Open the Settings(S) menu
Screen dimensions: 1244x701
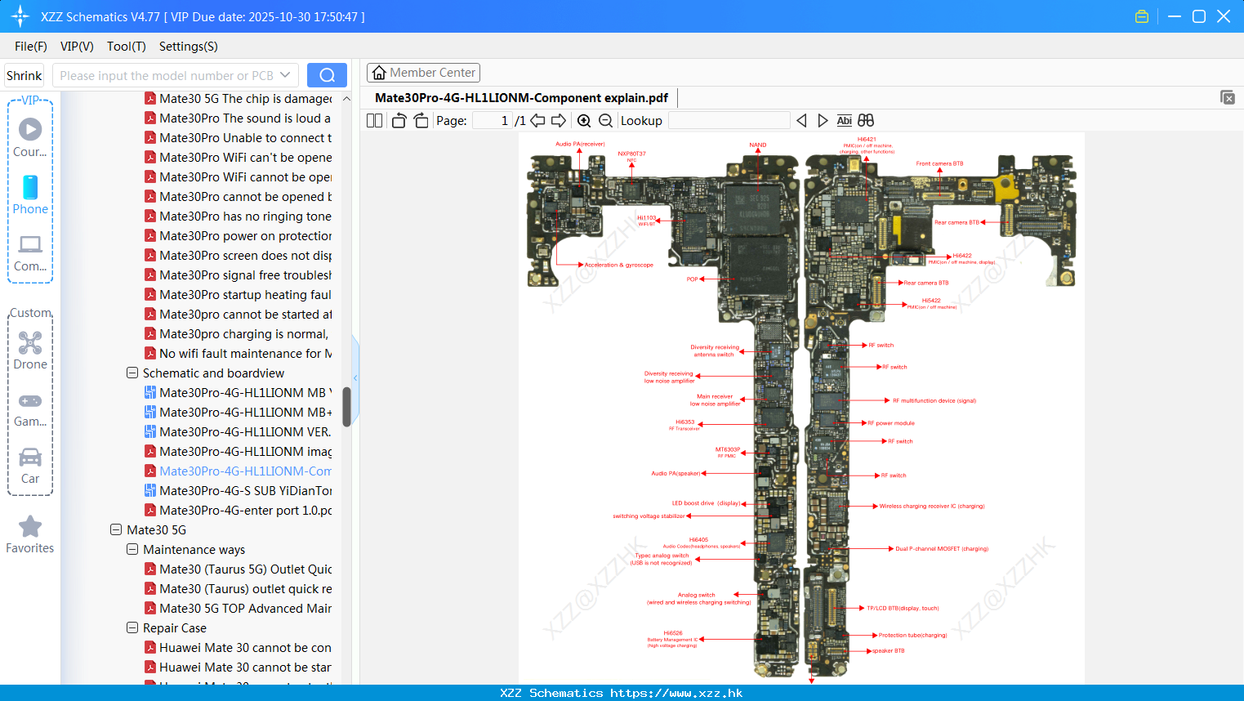[x=189, y=47]
